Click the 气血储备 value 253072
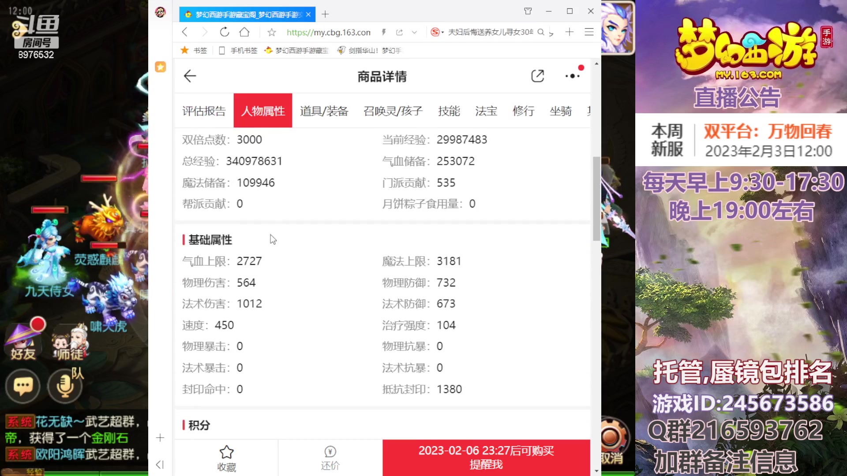This screenshot has width=847, height=476. [456, 161]
